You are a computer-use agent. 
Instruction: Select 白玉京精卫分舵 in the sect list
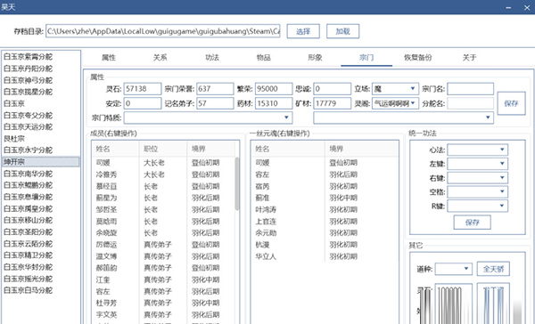tap(41, 255)
